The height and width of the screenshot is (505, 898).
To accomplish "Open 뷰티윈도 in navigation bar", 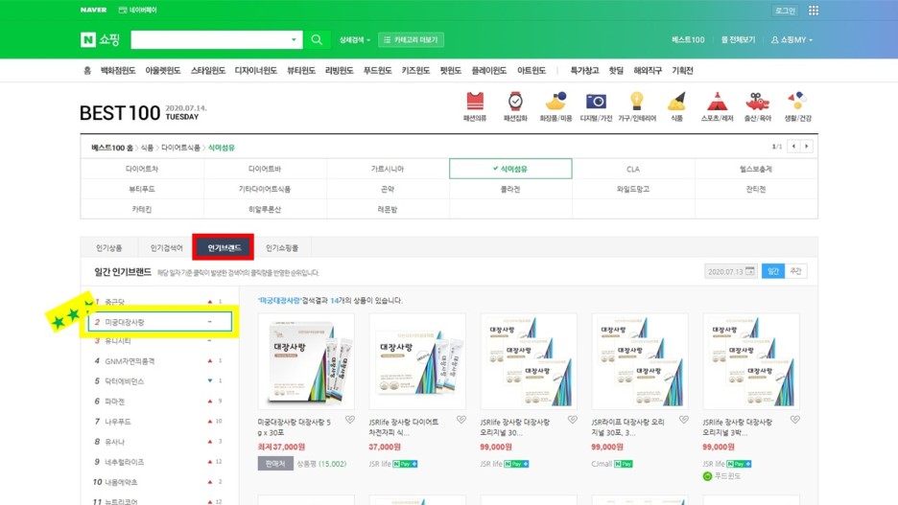I will click(301, 70).
